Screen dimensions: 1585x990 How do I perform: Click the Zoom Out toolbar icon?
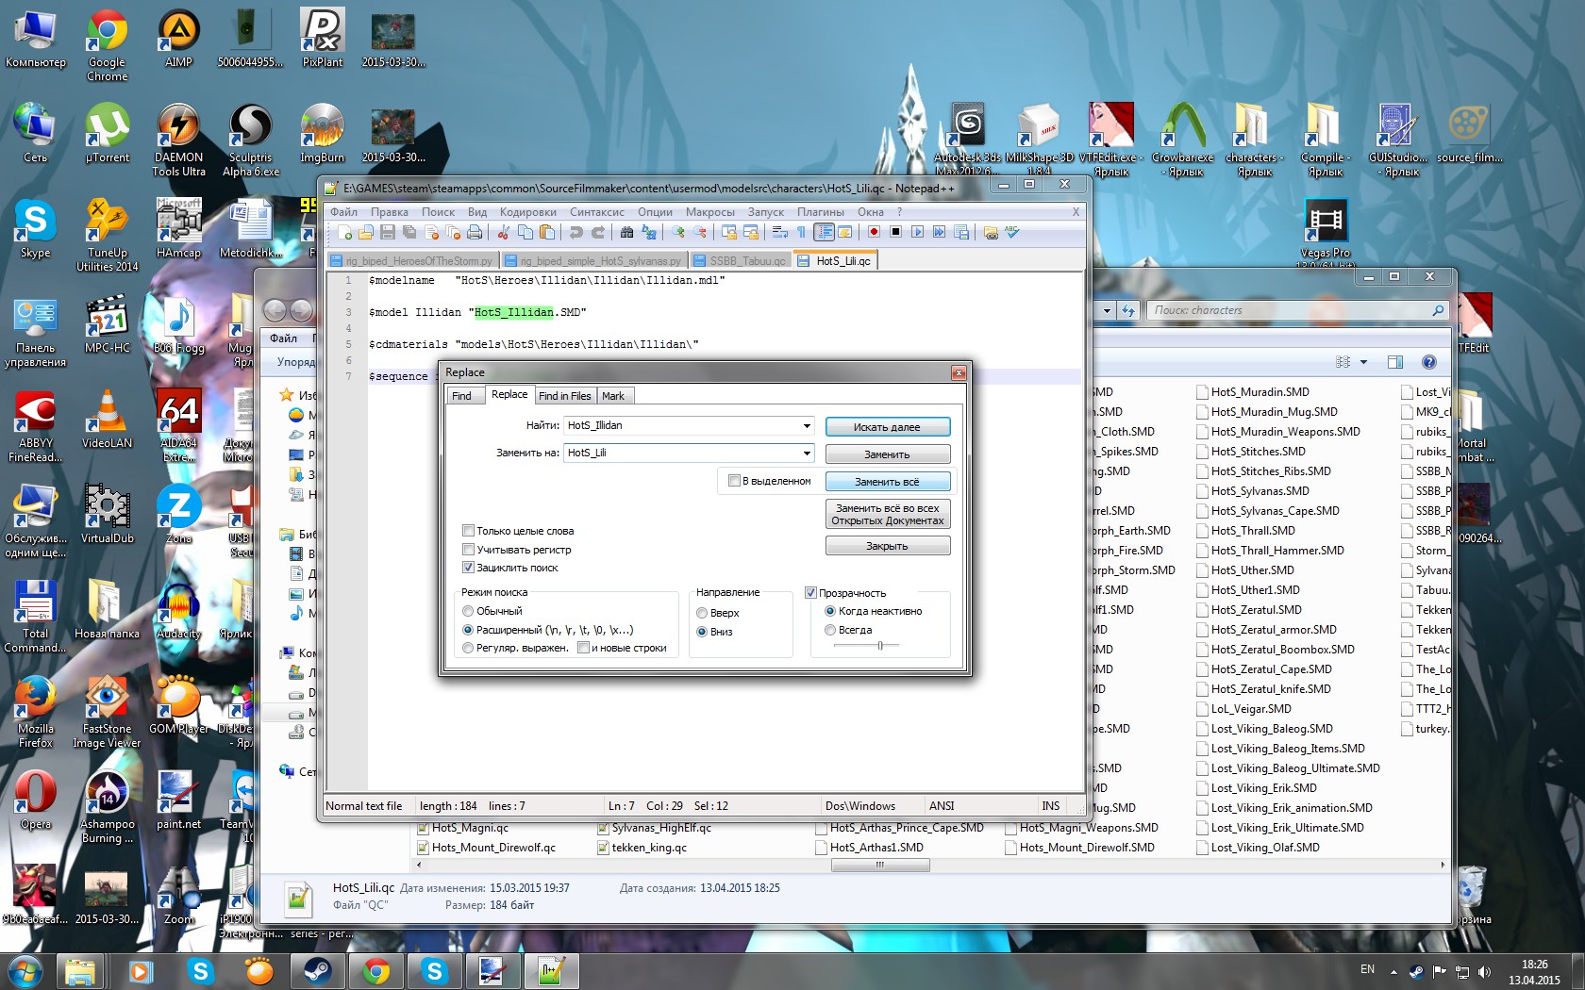pyautogui.click(x=699, y=232)
